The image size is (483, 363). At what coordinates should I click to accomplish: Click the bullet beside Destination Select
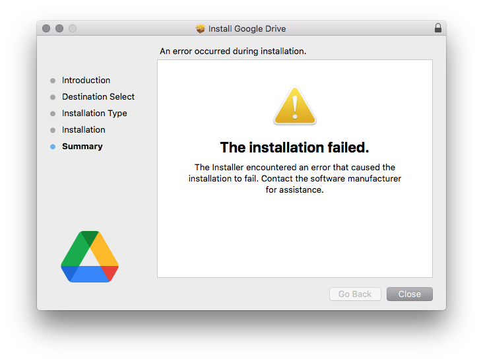pos(53,97)
